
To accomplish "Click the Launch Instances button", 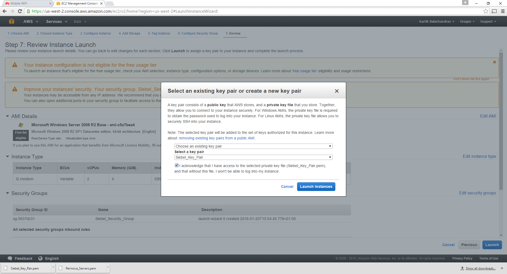I will pyautogui.click(x=316, y=187).
